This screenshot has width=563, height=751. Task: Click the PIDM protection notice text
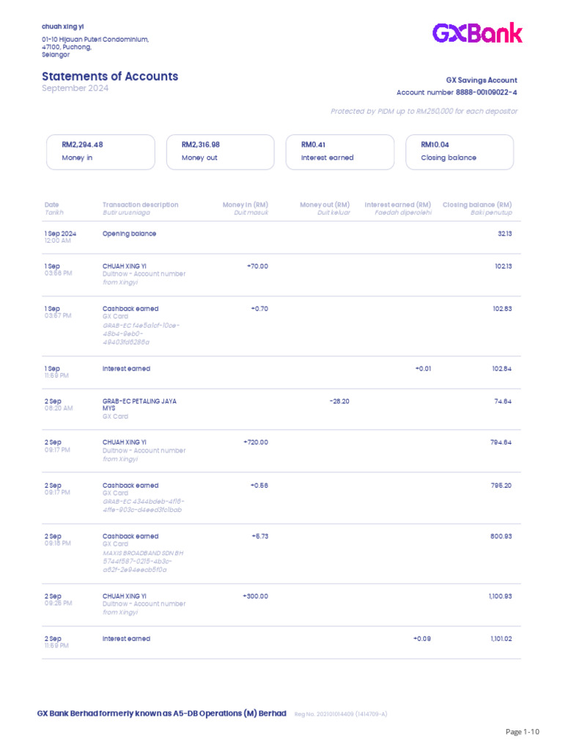click(424, 111)
